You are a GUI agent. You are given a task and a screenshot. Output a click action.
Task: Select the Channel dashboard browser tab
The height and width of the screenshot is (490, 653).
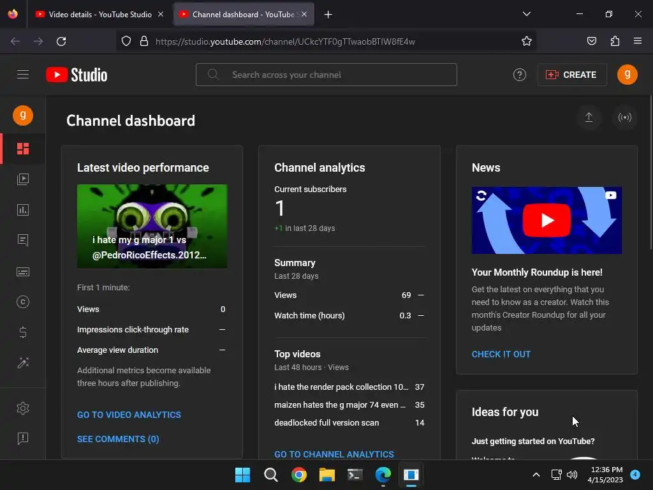coord(244,14)
